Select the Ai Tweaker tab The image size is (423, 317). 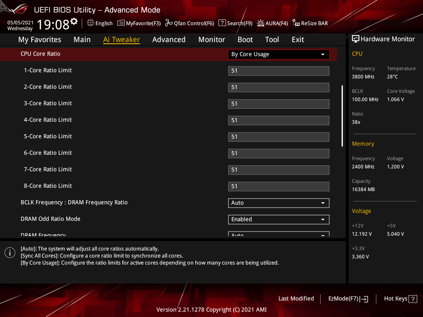(121, 40)
